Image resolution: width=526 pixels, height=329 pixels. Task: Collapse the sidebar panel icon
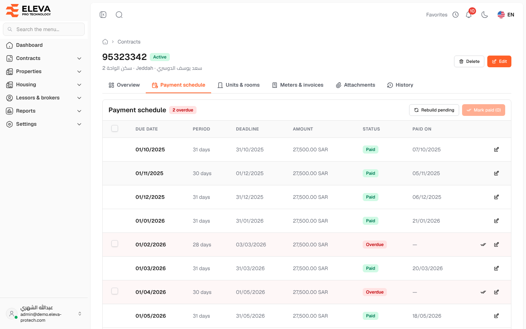click(103, 15)
